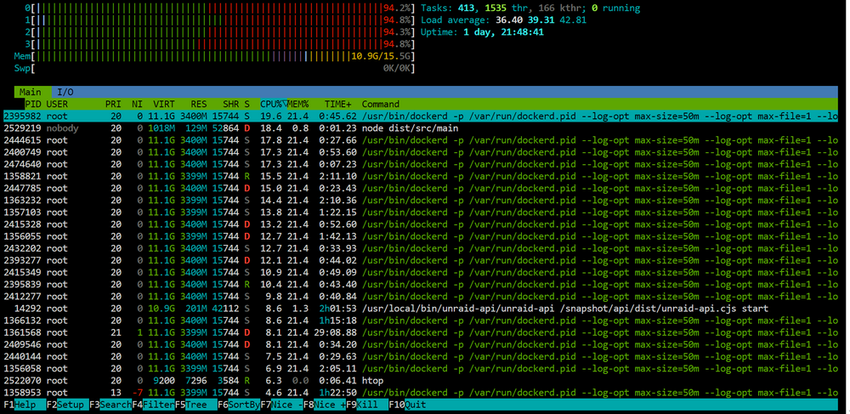Click the Load average values
The height and width of the screenshot is (414, 850).
(x=541, y=20)
